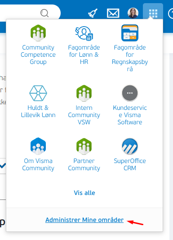
Task: Click the Partner Community green icon
Action: pyautogui.click(x=84, y=146)
